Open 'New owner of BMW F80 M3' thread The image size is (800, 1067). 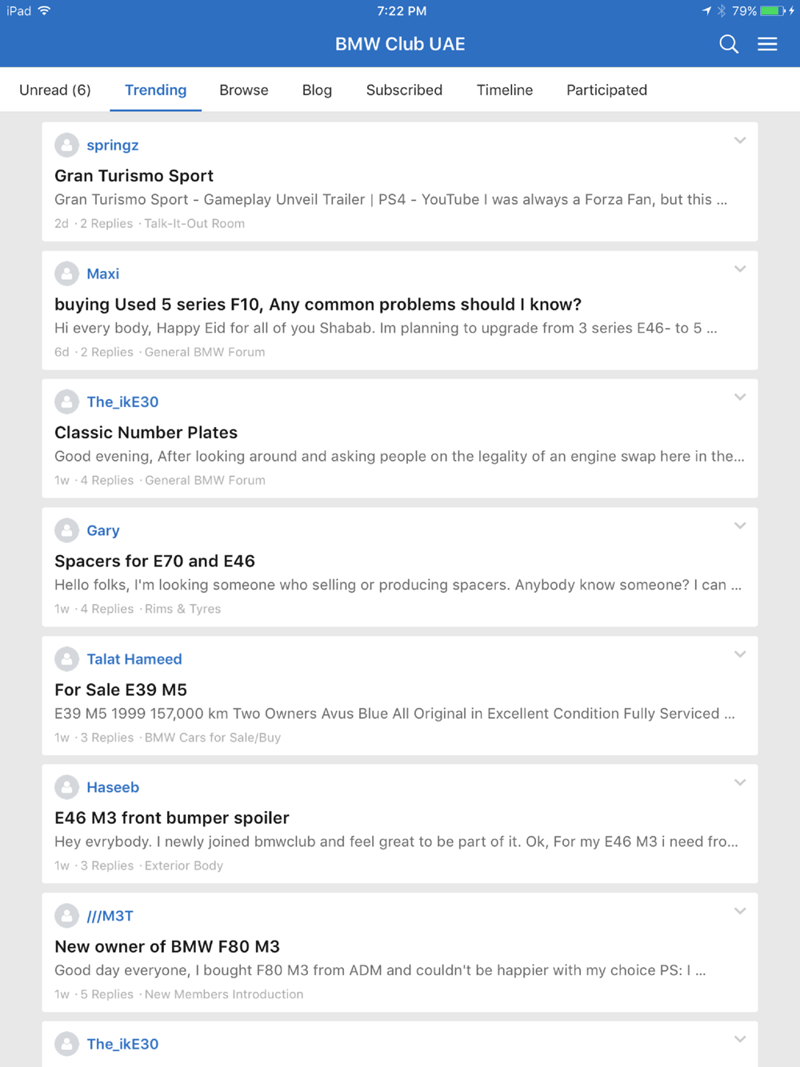[x=167, y=946]
